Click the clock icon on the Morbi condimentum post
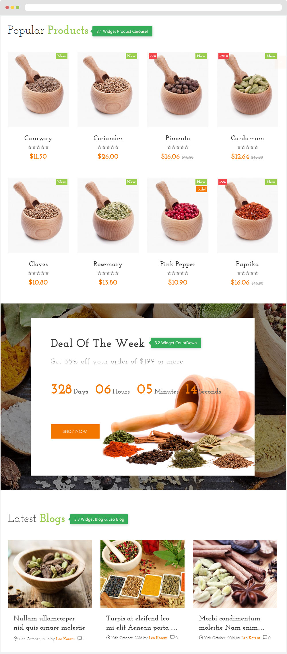 pos(201,637)
